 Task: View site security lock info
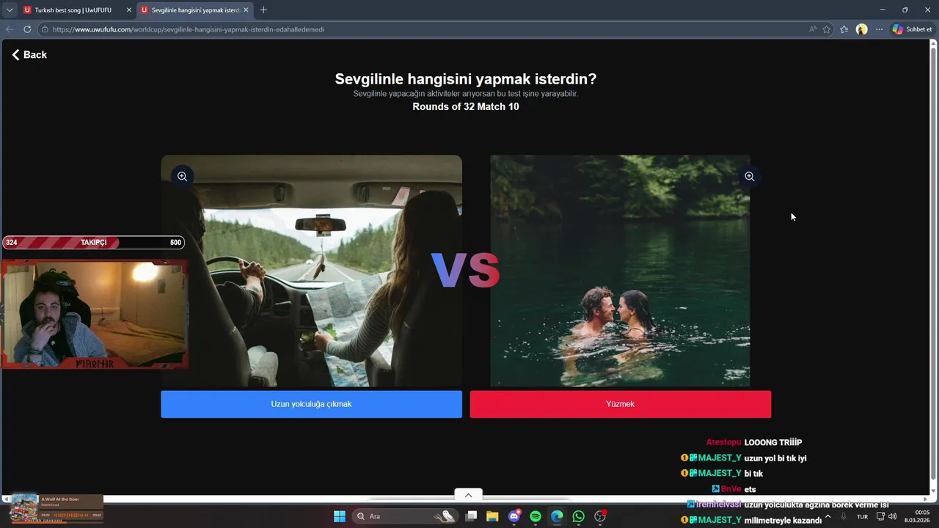(45, 29)
